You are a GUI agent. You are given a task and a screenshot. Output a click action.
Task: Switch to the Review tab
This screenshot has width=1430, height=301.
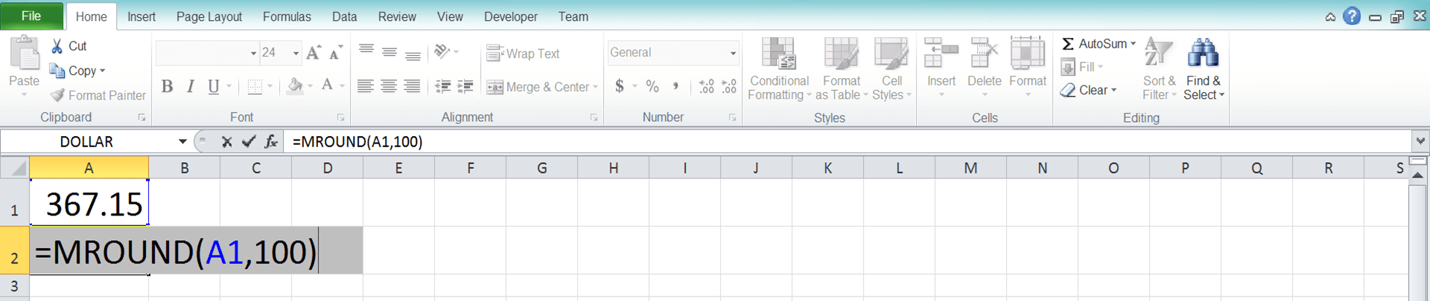click(x=396, y=16)
